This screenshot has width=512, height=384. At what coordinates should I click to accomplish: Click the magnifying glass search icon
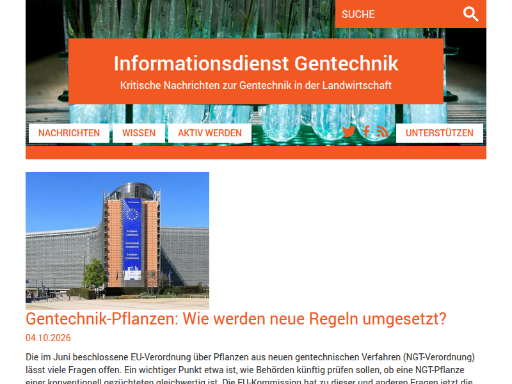(x=470, y=14)
